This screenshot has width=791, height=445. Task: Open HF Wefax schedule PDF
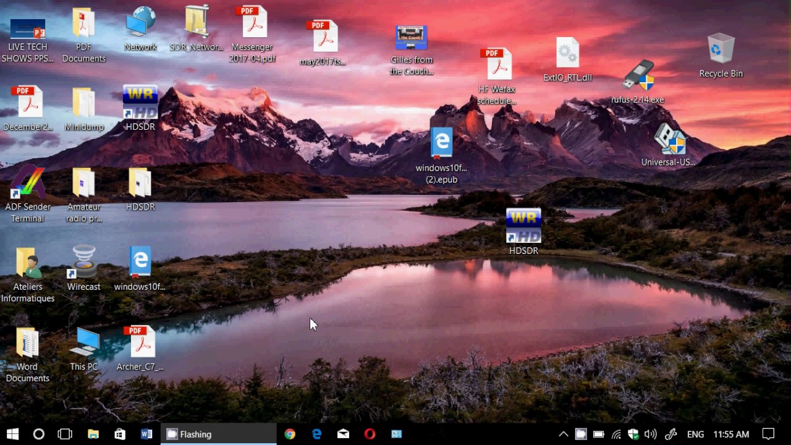click(x=497, y=77)
